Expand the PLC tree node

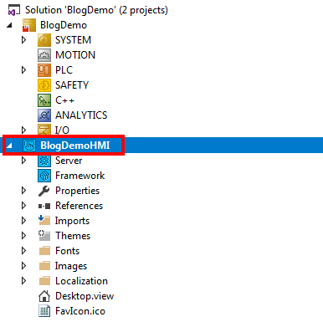pos(24,70)
